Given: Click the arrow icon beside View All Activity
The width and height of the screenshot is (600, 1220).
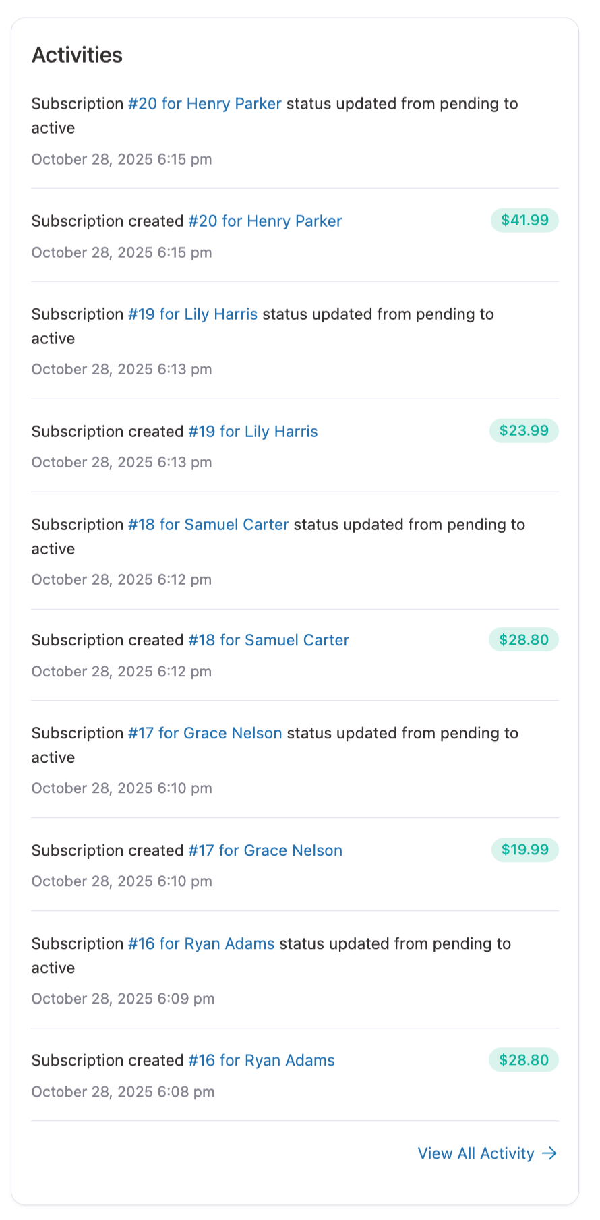Looking at the screenshot, I should click(x=549, y=1153).
